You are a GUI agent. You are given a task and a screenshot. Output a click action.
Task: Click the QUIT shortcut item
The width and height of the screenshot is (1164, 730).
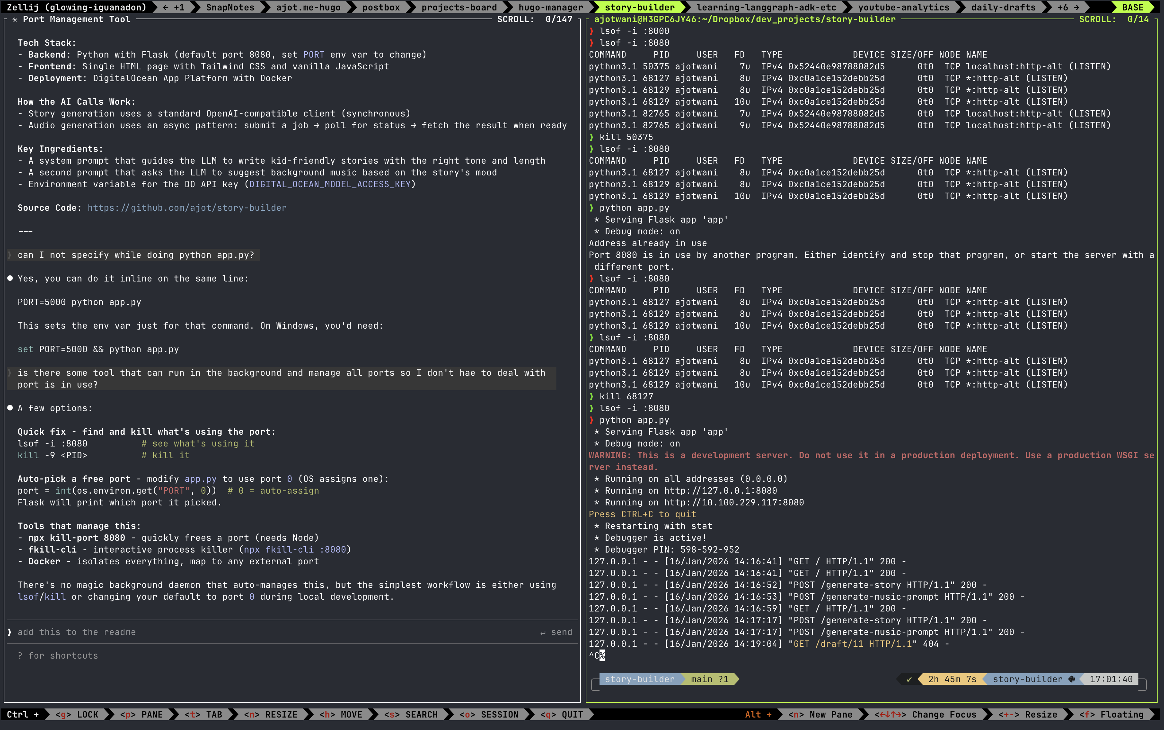coord(562,714)
